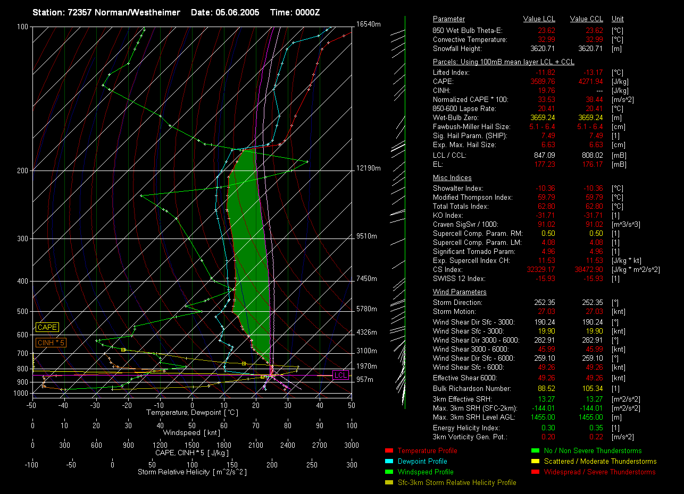The width and height of the screenshot is (684, 494).
Task: Select the Lifted Index CCL value -13.17
Action: (x=593, y=73)
